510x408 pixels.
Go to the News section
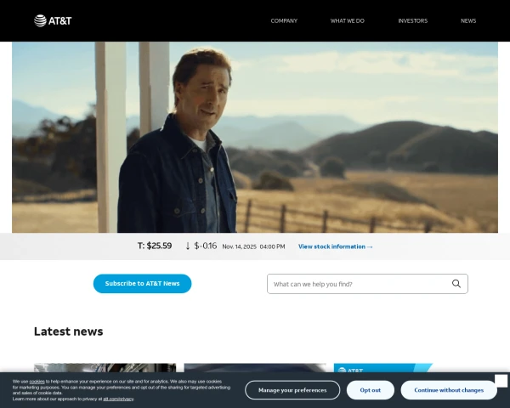coord(468,20)
